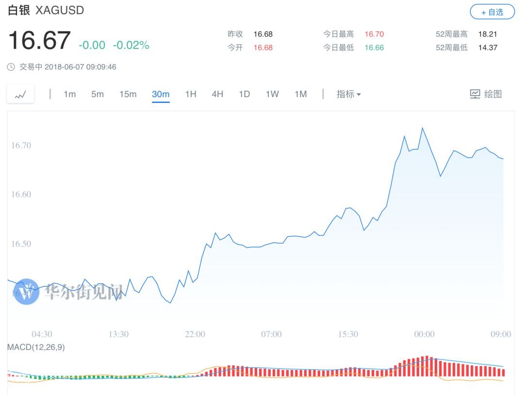Switch to the 1W weekly view
The image size is (524, 395).
click(x=272, y=94)
